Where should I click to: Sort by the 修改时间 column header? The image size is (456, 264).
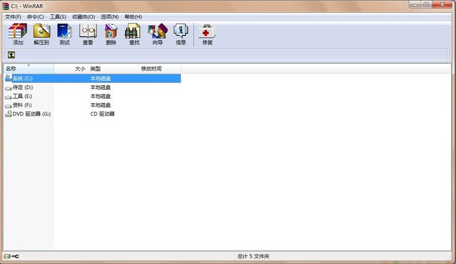(x=160, y=68)
